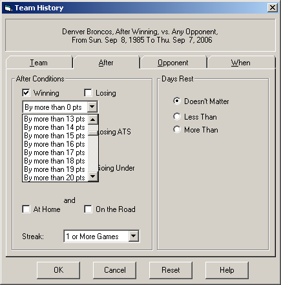Enable the Losing checkbox
The width and height of the screenshot is (281, 285).
click(88, 93)
